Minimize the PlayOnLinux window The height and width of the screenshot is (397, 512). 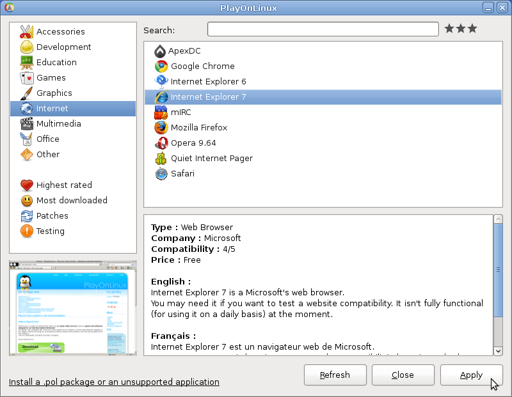(x=488, y=8)
